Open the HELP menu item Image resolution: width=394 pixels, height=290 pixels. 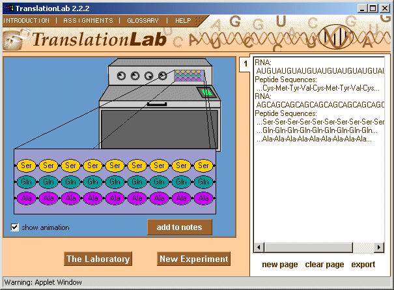[x=183, y=21]
